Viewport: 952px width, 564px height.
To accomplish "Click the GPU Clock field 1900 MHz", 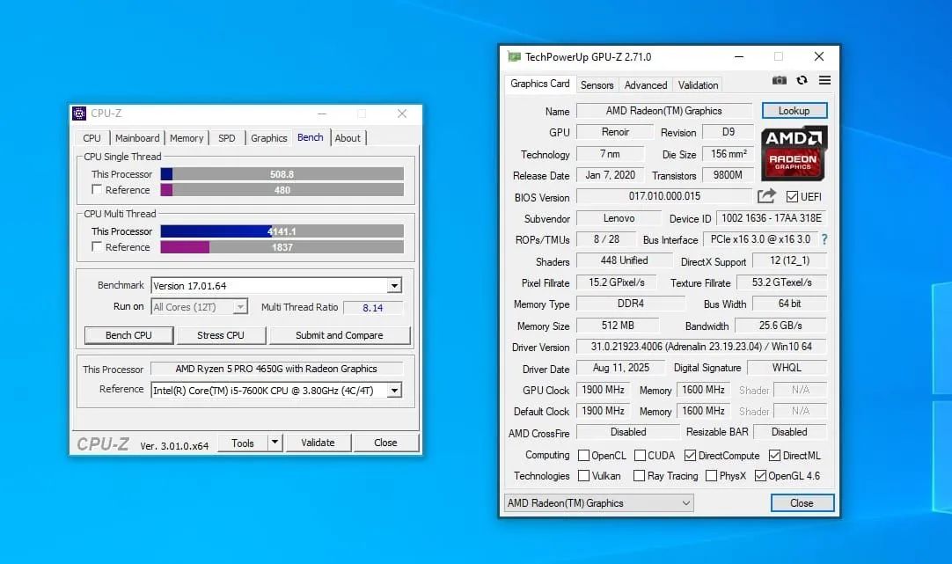I will 603,389.
